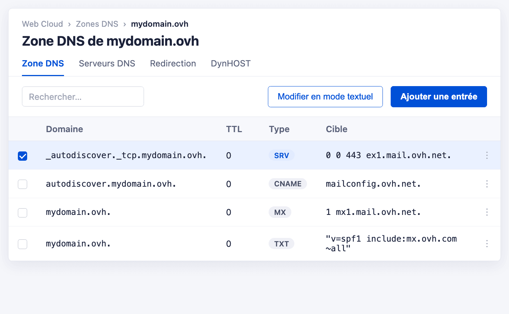Click the Type column header
Image resolution: width=509 pixels, height=314 pixels.
(279, 129)
